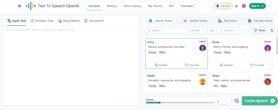Viewport: 278px width, 110px height.
Task: Click Alloy's avatar image
Action: [203, 48]
